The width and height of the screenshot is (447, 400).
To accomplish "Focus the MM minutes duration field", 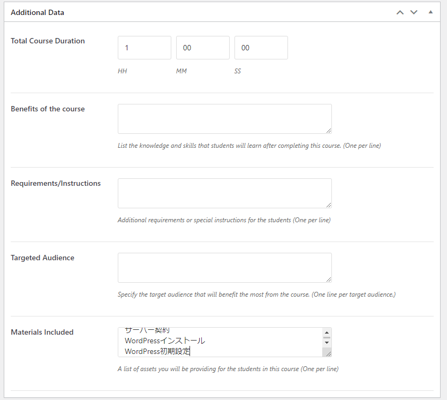I will click(x=202, y=48).
